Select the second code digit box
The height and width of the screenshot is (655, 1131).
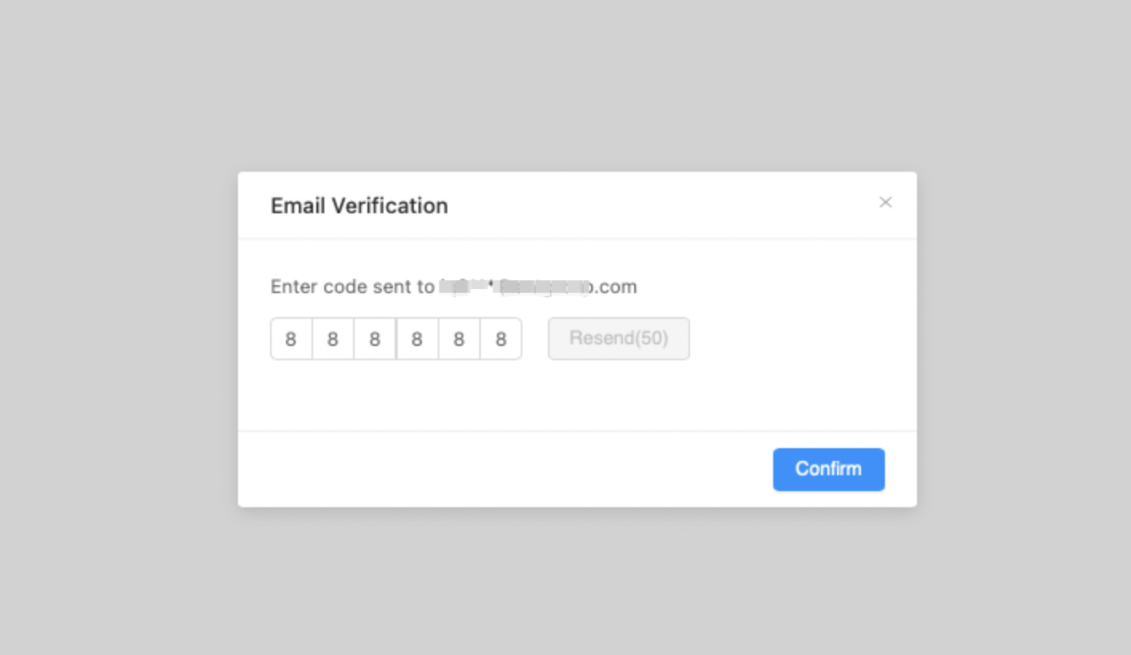point(333,339)
